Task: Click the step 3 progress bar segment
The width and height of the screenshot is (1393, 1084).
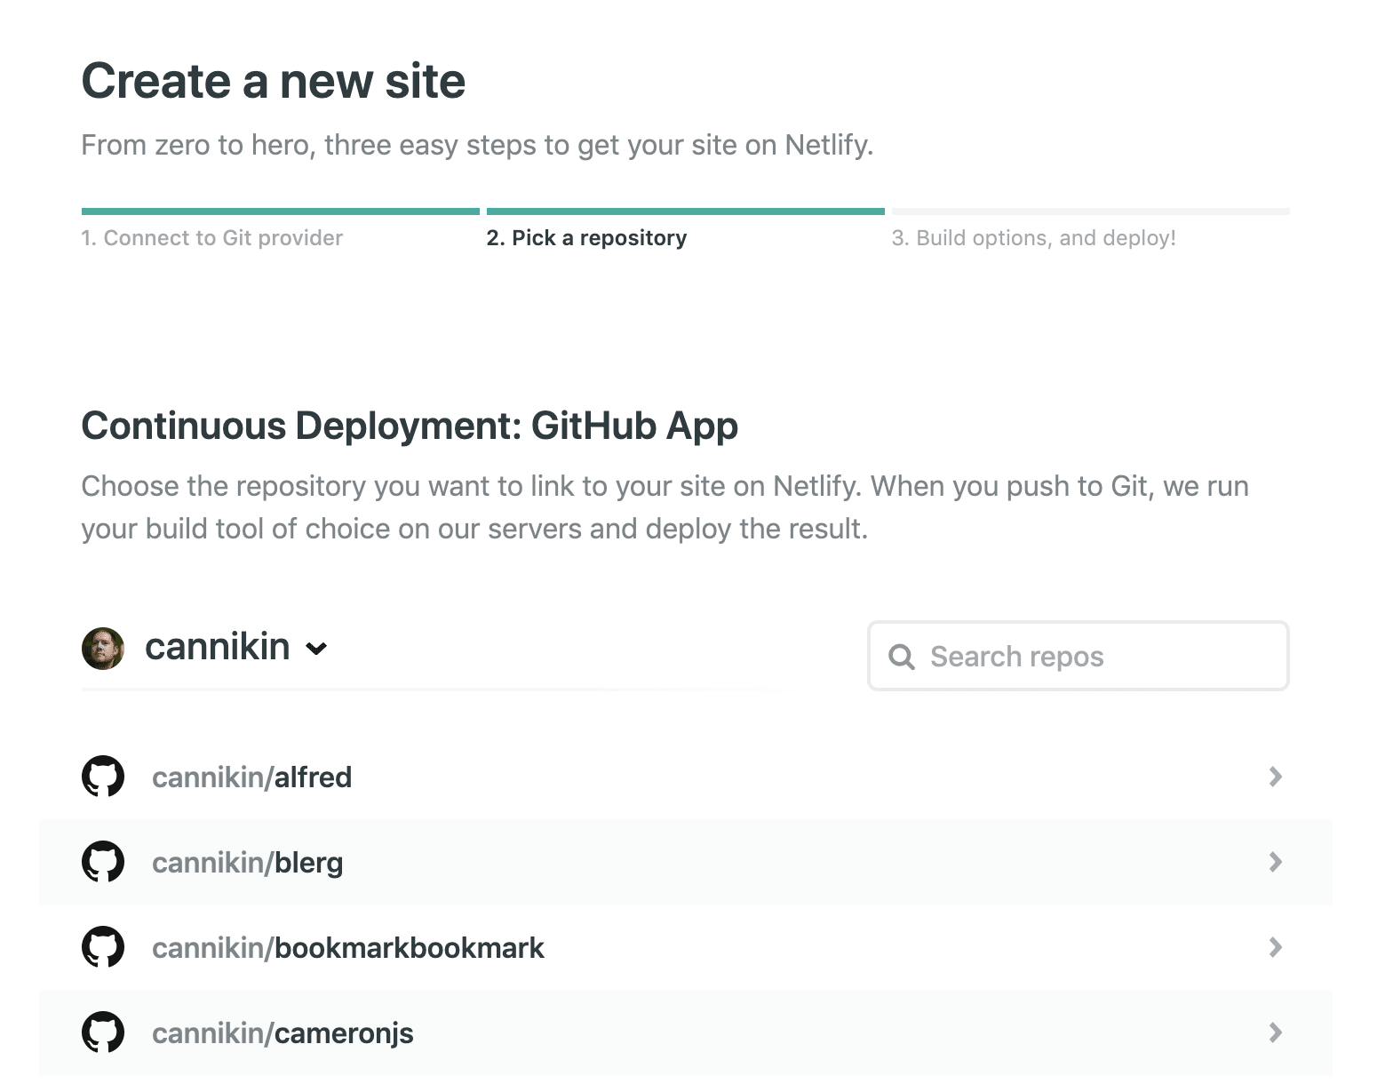Action: pos(1091,211)
